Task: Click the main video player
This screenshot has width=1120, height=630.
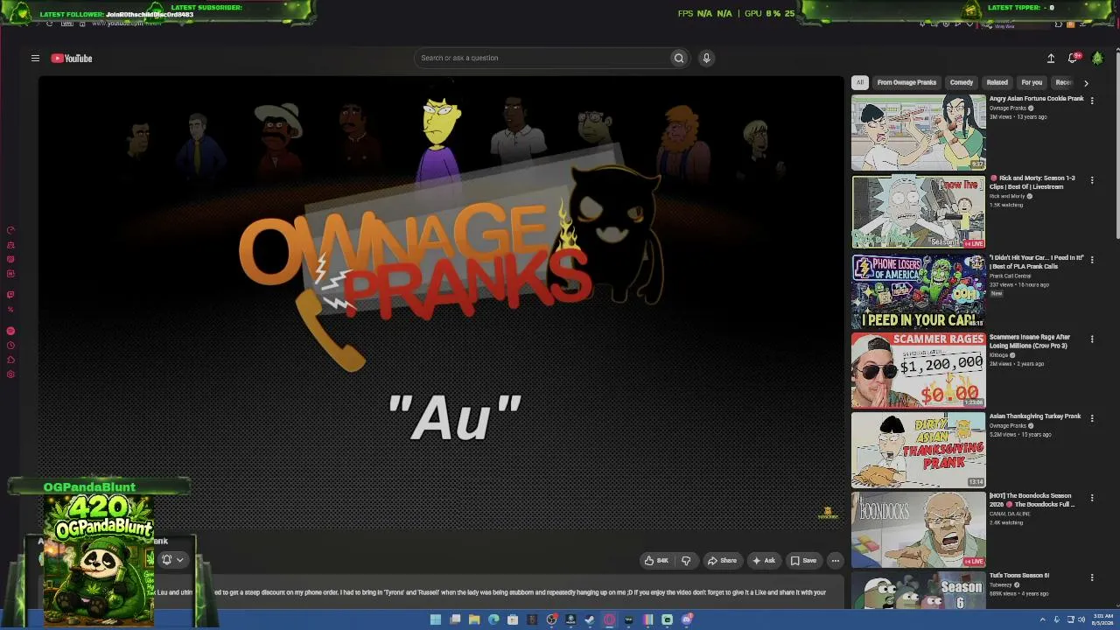Action: point(441,303)
